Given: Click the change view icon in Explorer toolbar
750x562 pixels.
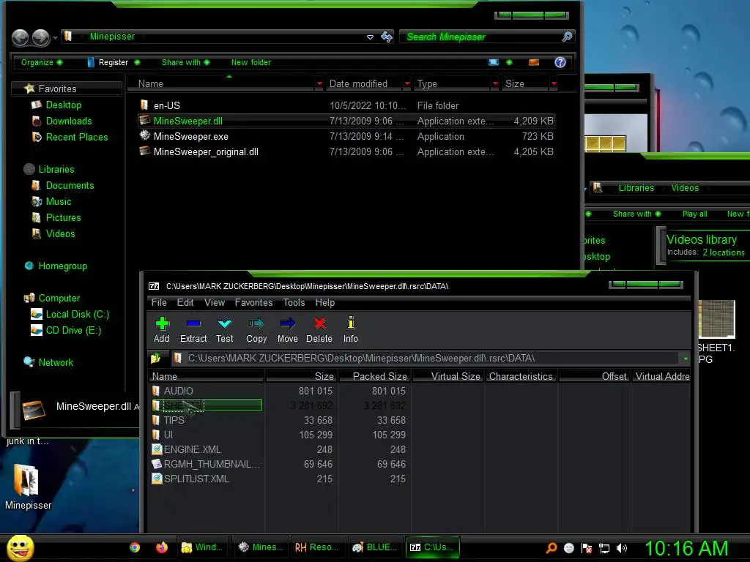Looking at the screenshot, I should tap(494, 62).
